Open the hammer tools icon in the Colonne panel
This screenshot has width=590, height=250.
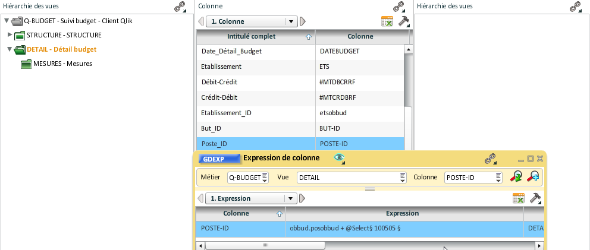tap(404, 21)
